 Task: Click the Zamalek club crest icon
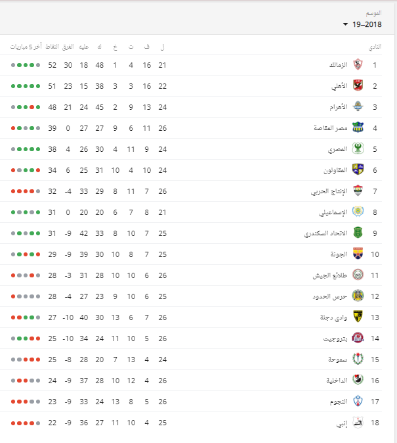(x=358, y=64)
